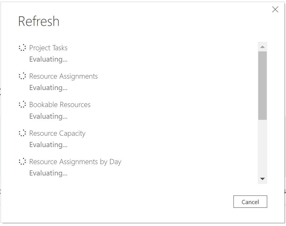Click spinner beside Resource Assignments by Day
This screenshot has height=226, width=286.
[22, 162]
